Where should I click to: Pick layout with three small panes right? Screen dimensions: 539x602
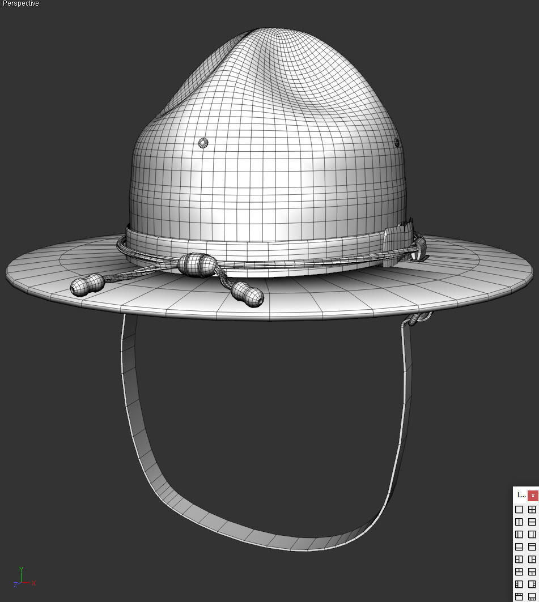click(532, 584)
